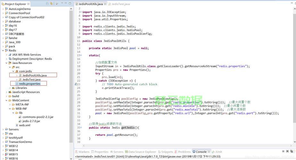Select the testMyself project

coord(16,138)
